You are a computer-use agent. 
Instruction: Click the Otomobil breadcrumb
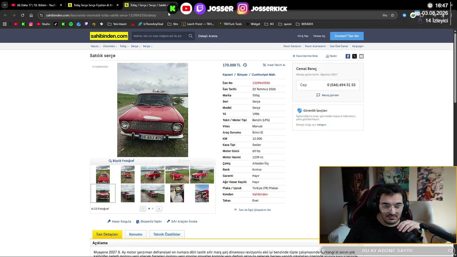[109, 46]
